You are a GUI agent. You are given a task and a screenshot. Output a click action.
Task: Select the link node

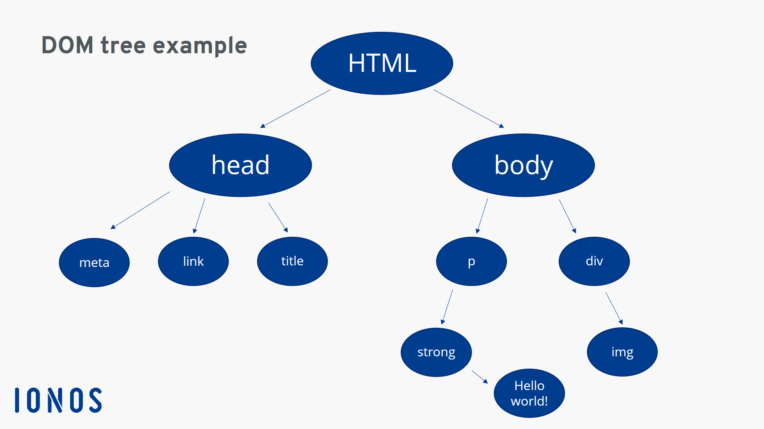pos(195,260)
